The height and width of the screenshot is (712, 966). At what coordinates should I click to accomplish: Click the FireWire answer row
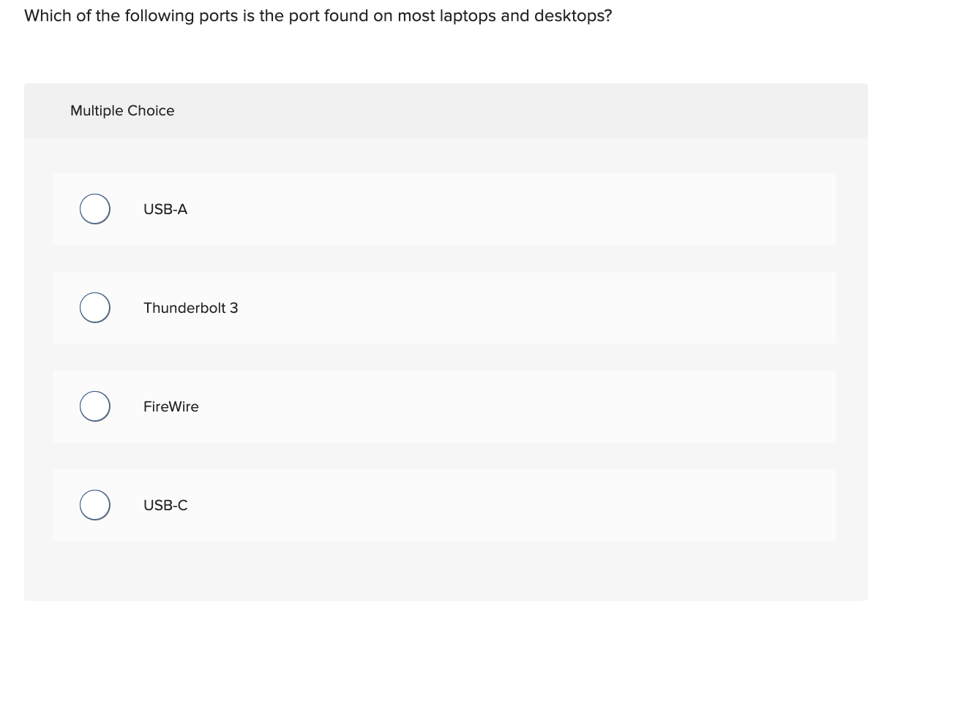pyautogui.click(x=444, y=406)
